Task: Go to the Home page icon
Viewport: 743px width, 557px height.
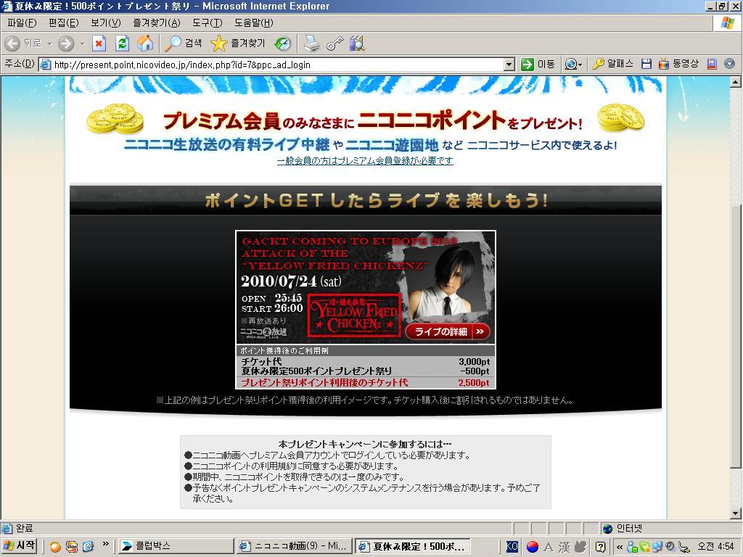Action: click(x=145, y=44)
